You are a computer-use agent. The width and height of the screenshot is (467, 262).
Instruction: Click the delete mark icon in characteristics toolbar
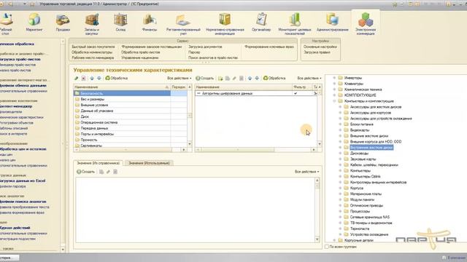(x=242, y=78)
